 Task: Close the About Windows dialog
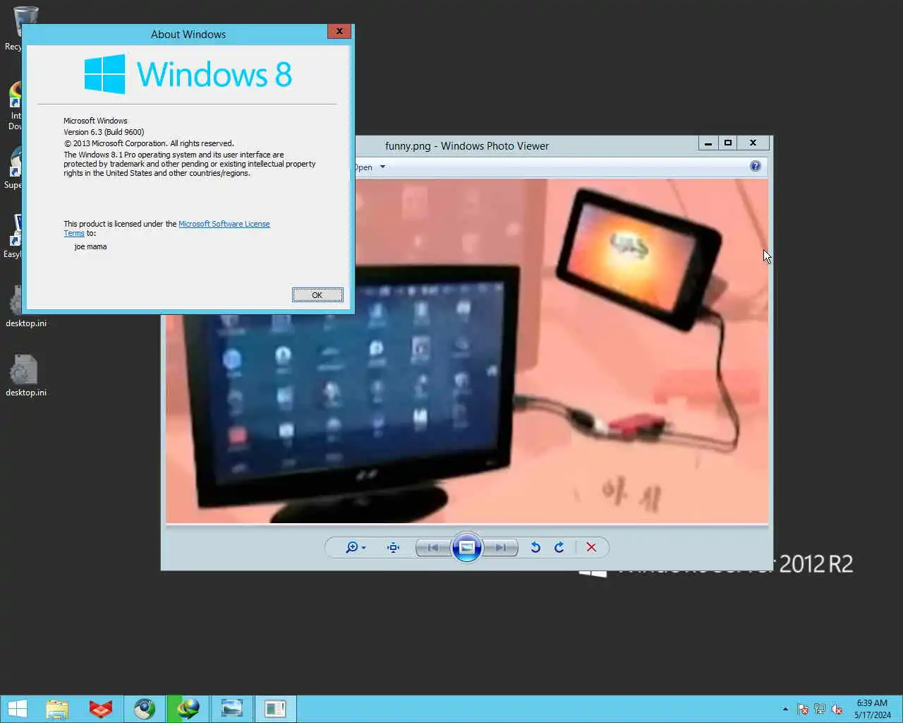339,32
